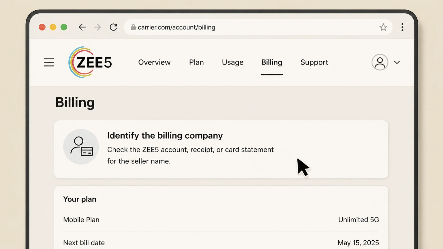Go to the Support tab
443x249 pixels.
(x=314, y=62)
